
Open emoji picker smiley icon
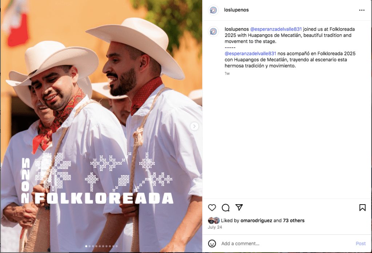[x=212, y=244]
